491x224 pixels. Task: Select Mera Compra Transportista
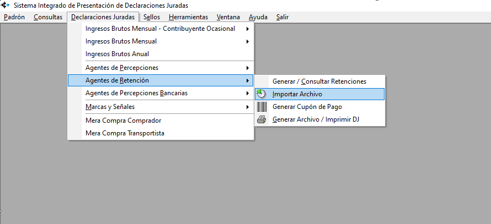point(125,133)
